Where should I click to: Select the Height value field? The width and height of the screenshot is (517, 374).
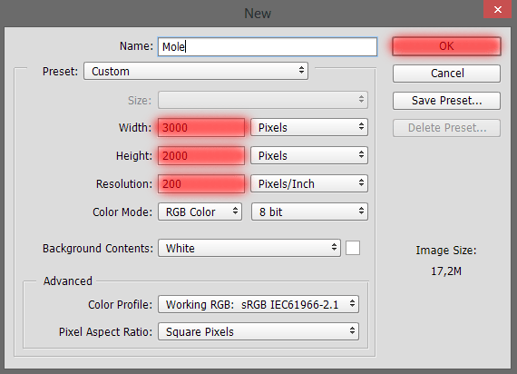(201, 155)
